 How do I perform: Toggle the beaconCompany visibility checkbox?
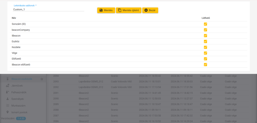(x=205, y=30)
